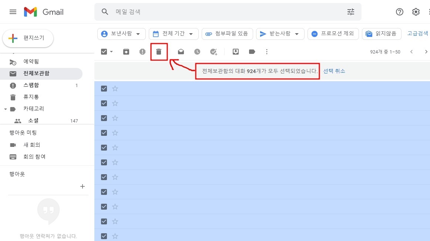Mark selected mail as read via envelope icon
The height and width of the screenshot is (241, 430).
181,52
